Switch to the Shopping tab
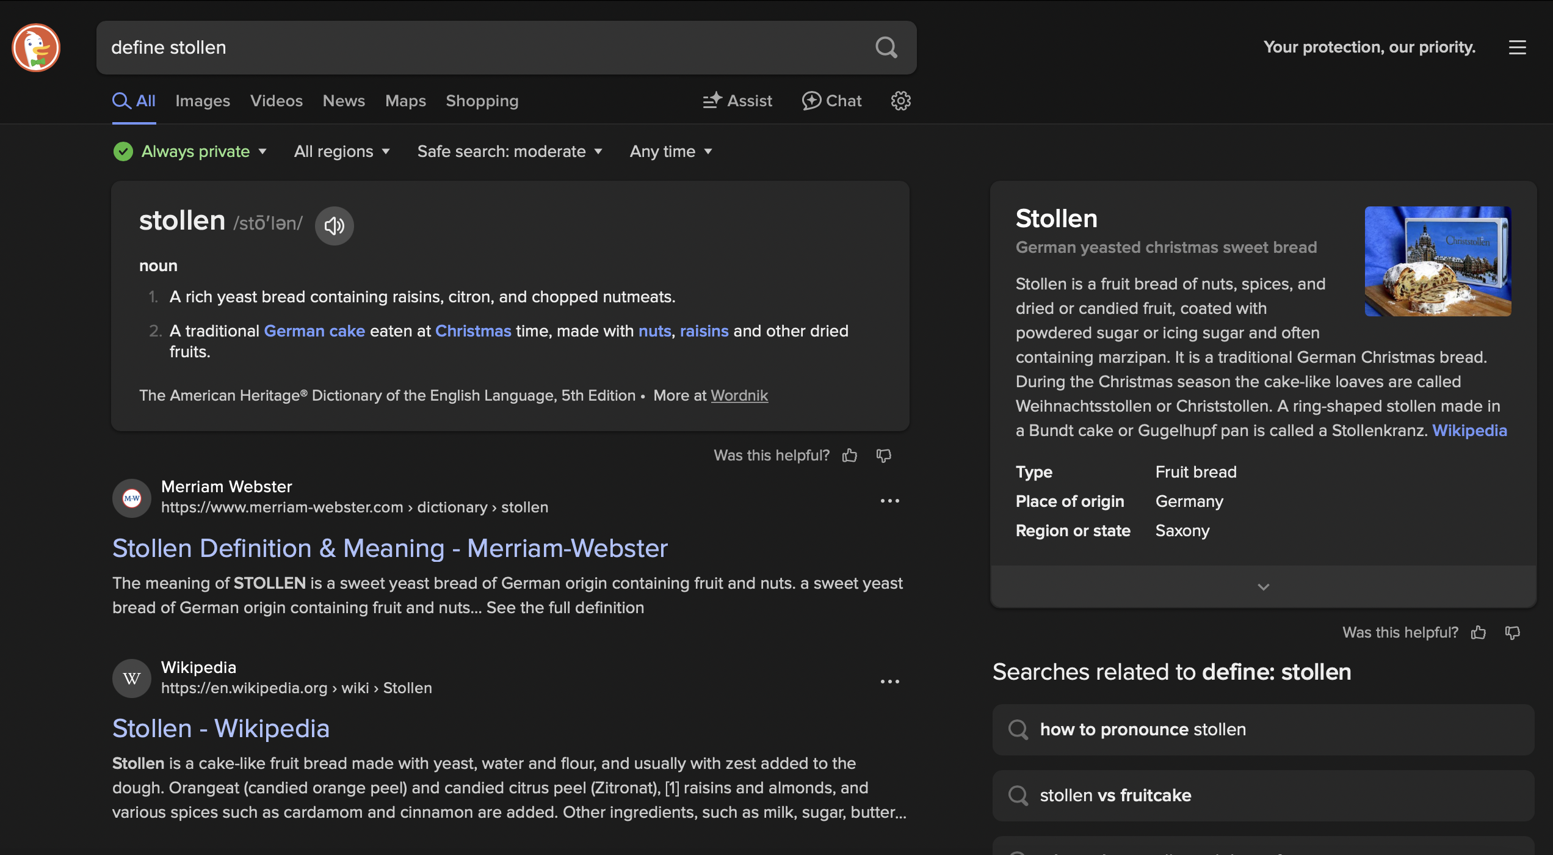Screen dimensions: 1553x855 point(482,101)
